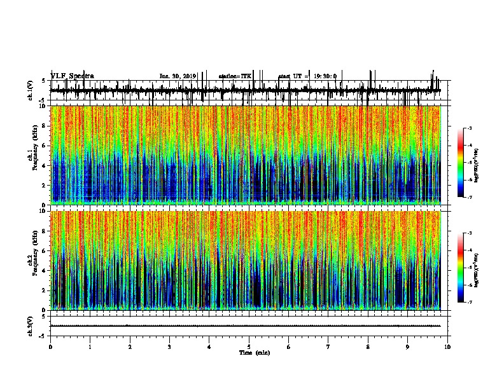Click the "8" kHz tick of ch.1 spectrogram
Screen dimensions: 504x389
point(45,126)
